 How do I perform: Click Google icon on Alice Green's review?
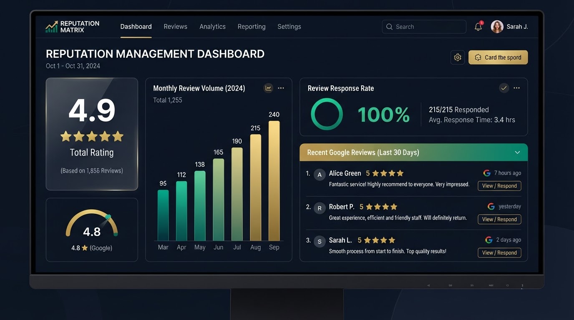(487, 173)
